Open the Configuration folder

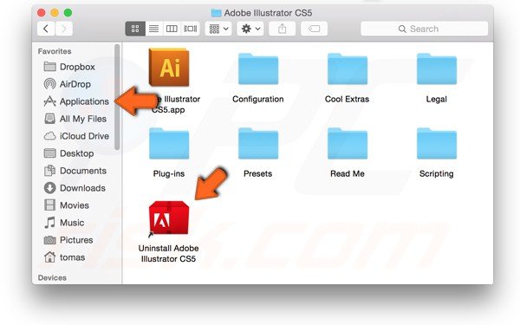coord(258,69)
